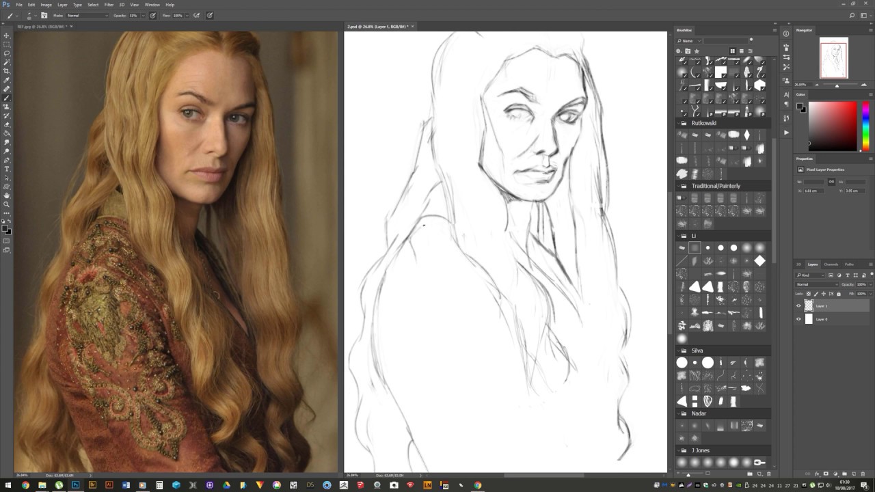This screenshot has height=492, width=875.
Task: Click the color picker gradient field
Action: pyautogui.click(x=833, y=126)
